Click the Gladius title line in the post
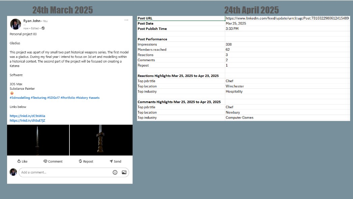353x199 pixels. [x=15, y=43]
